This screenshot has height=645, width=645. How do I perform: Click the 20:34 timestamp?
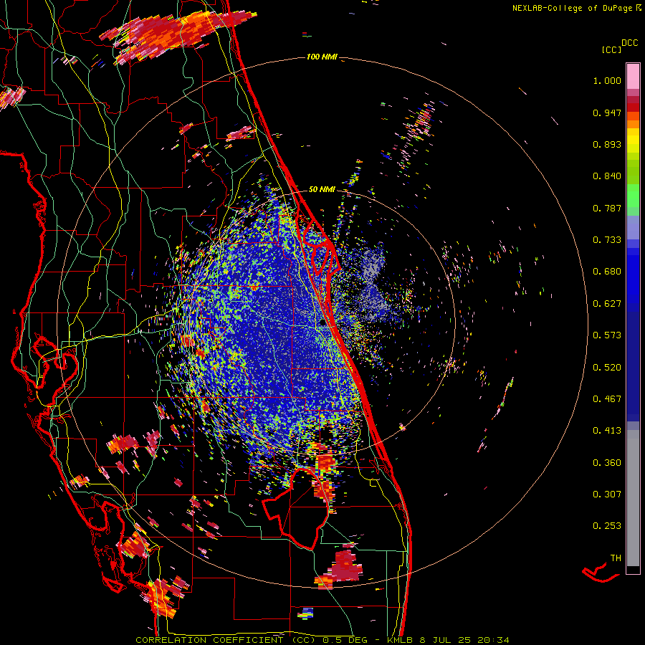click(493, 640)
